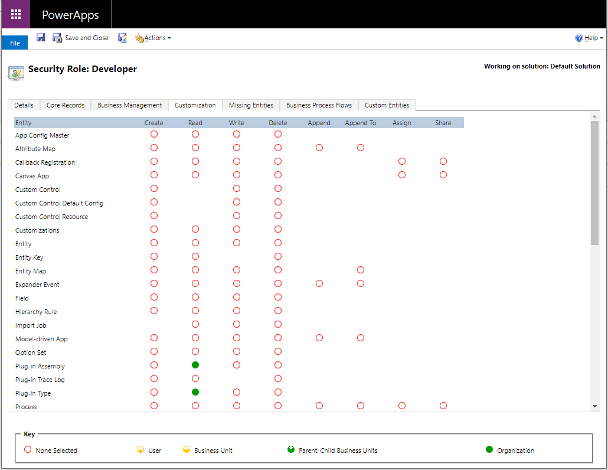This screenshot has width=608, height=470.
Task: Open the Missing Entities tab
Action: pos(251,105)
